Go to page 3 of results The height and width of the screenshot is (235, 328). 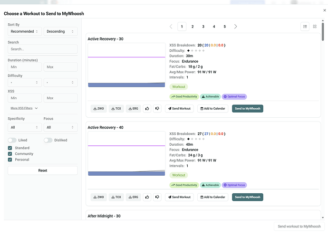(x=203, y=27)
